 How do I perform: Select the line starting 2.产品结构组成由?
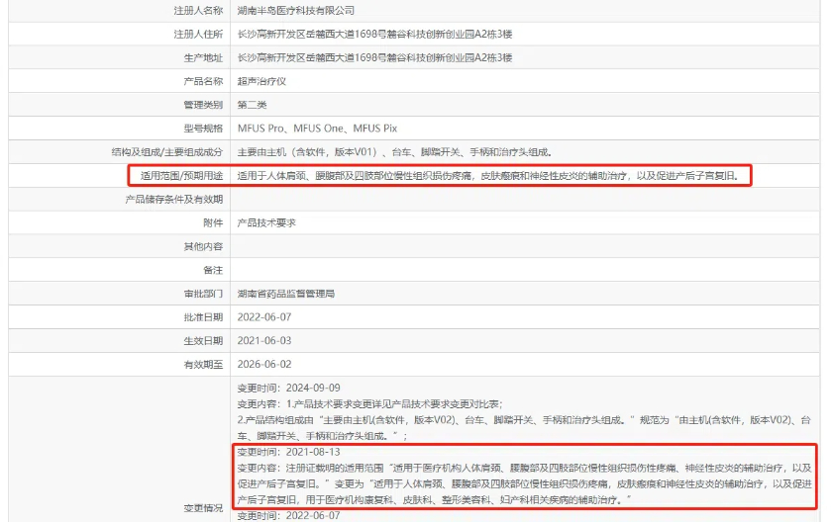tap(524, 420)
